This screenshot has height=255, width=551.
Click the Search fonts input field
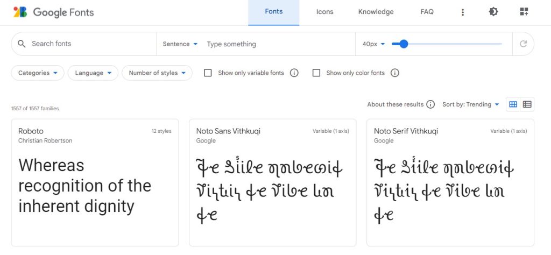click(91, 44)
